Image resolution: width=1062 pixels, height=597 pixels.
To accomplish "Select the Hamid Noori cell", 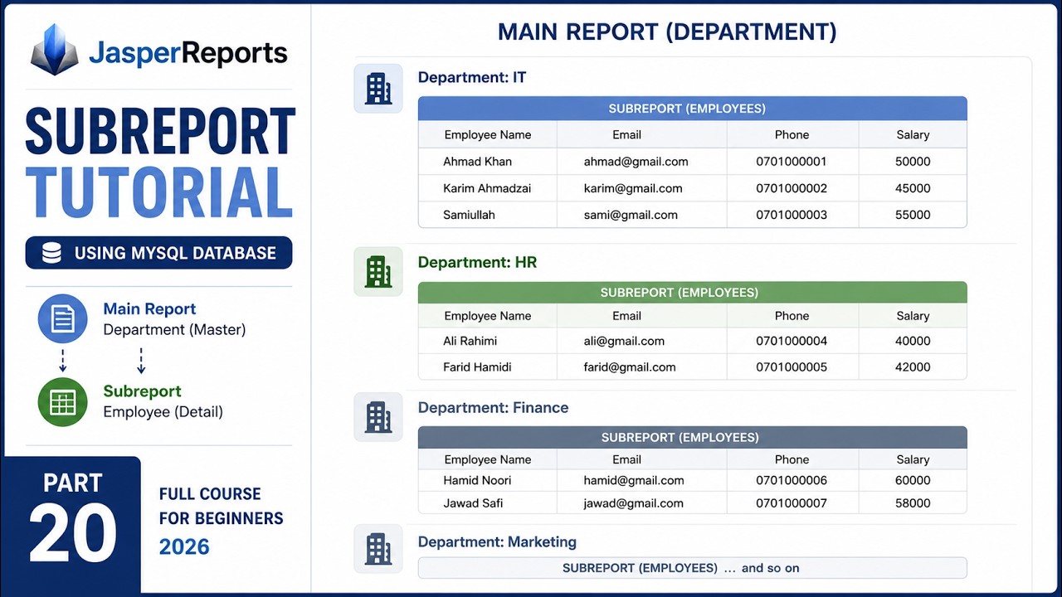I will point(477,480).
